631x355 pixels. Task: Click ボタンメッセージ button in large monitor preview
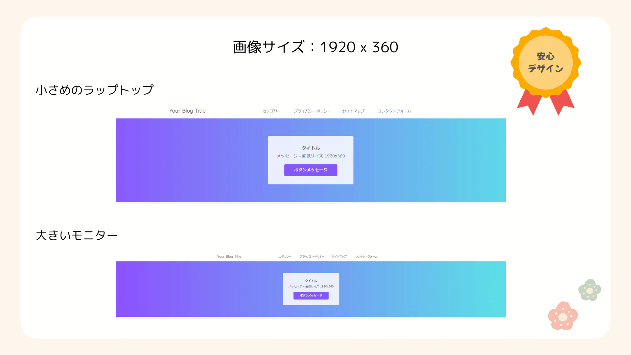[311, 296]
